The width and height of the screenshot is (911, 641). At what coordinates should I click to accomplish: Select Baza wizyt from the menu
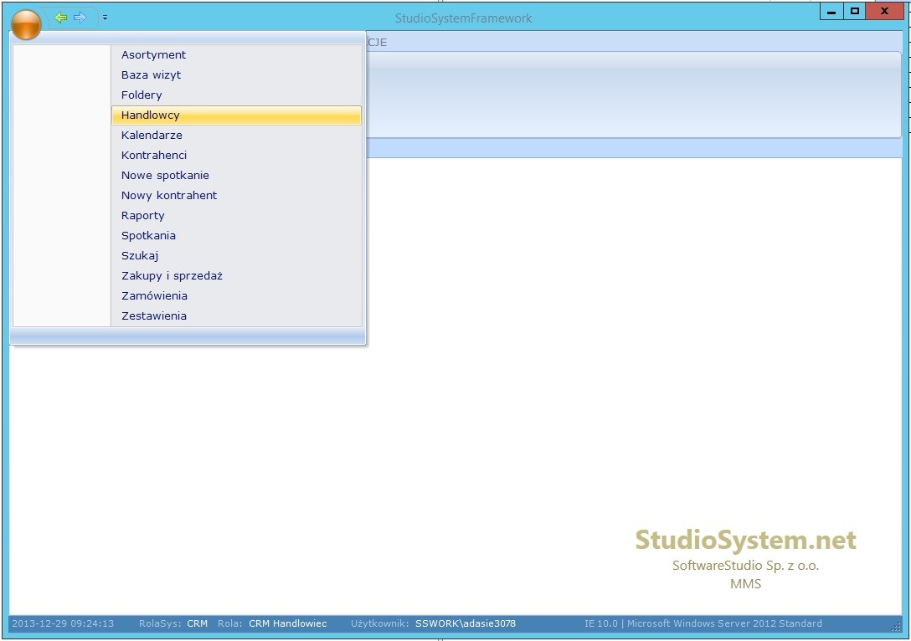(x=236, y=75)
